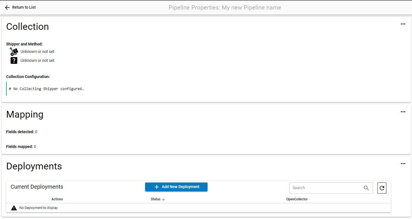
Task: Click the Current Deployments table title
Action: 37,187
